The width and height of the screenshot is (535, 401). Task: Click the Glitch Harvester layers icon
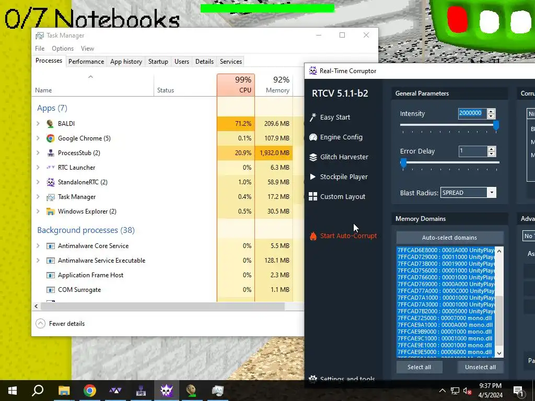click(313, 157)
